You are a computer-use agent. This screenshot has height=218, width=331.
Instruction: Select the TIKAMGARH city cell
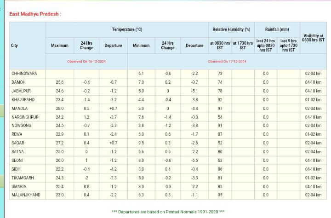click(x=23, y=178)
